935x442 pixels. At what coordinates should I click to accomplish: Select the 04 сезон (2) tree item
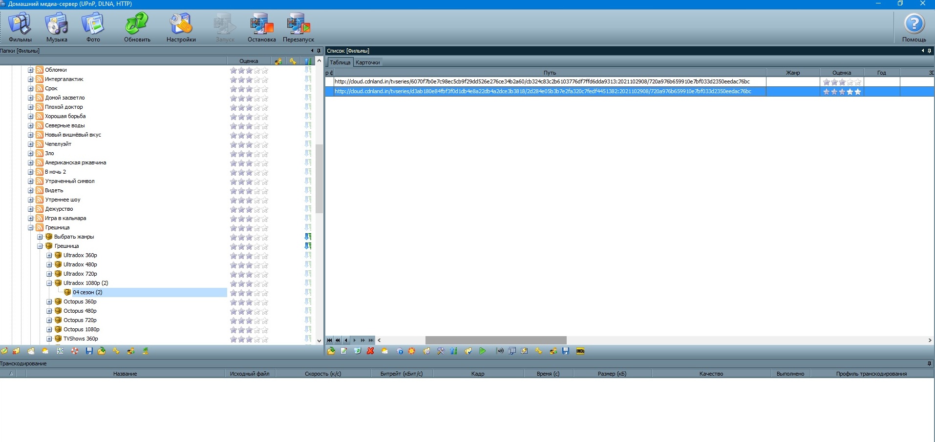(87, 292)
